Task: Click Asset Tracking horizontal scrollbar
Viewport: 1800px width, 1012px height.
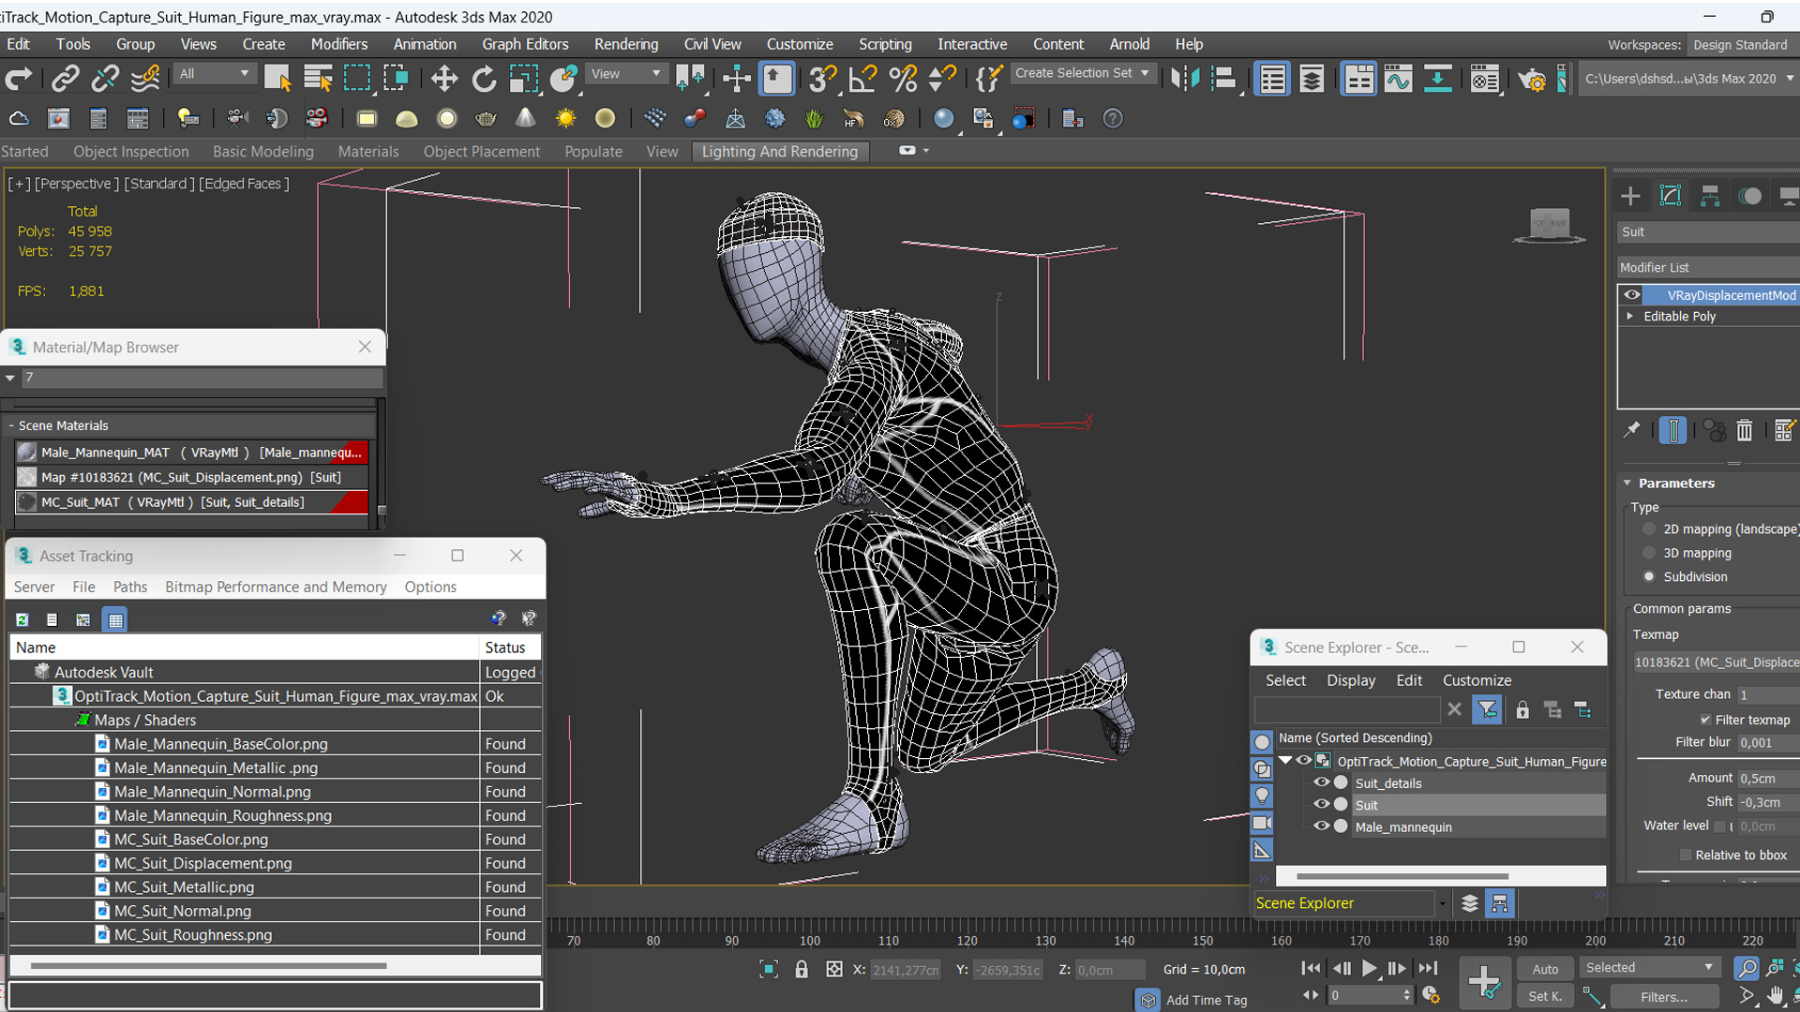Action: point(208,965)
